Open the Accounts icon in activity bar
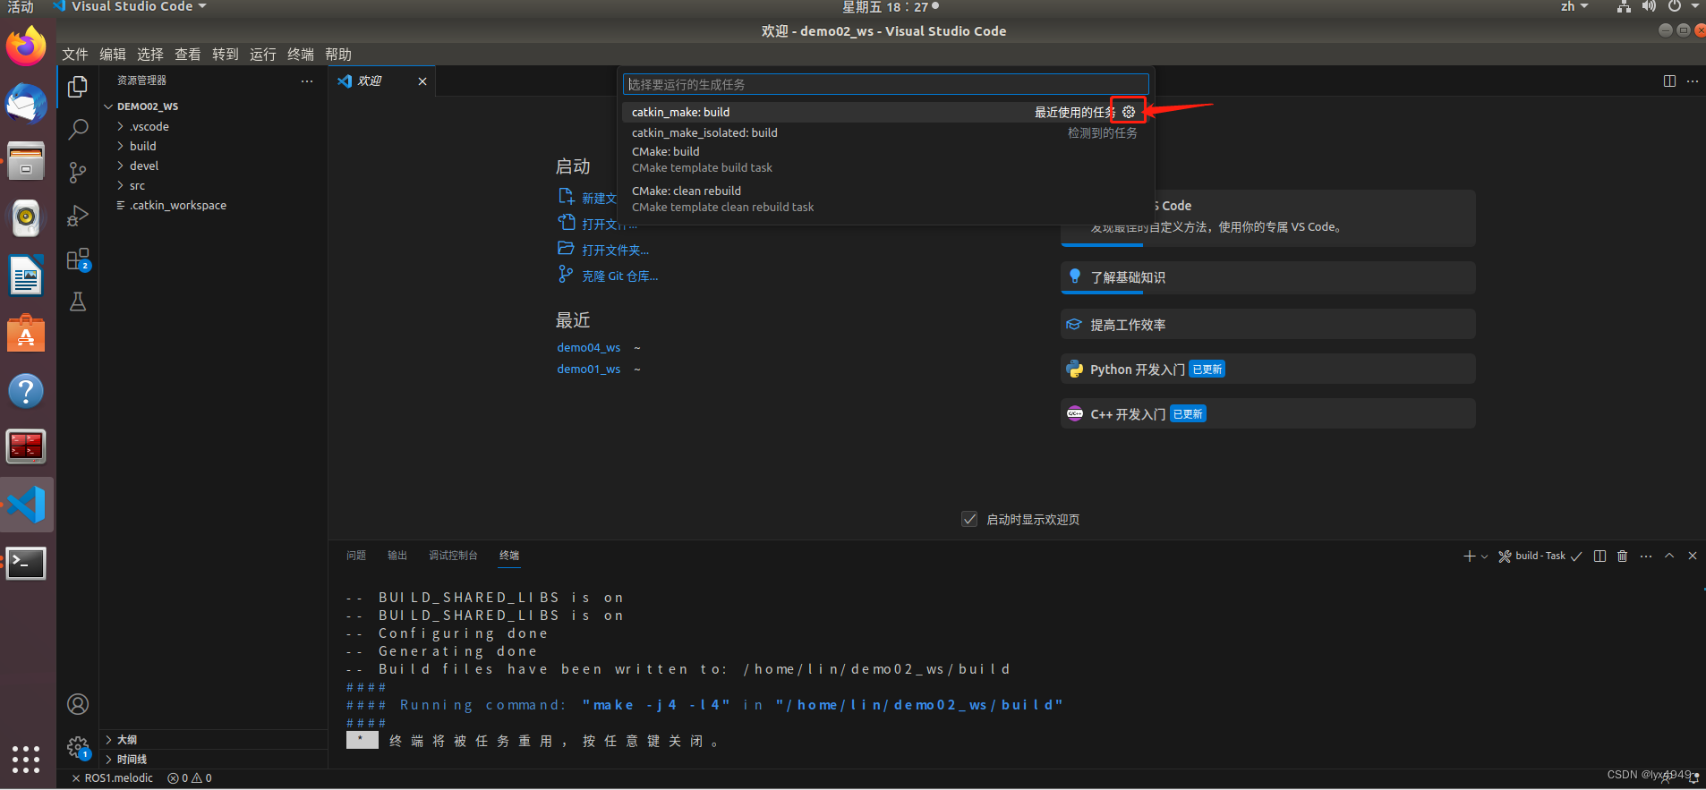 78,704
